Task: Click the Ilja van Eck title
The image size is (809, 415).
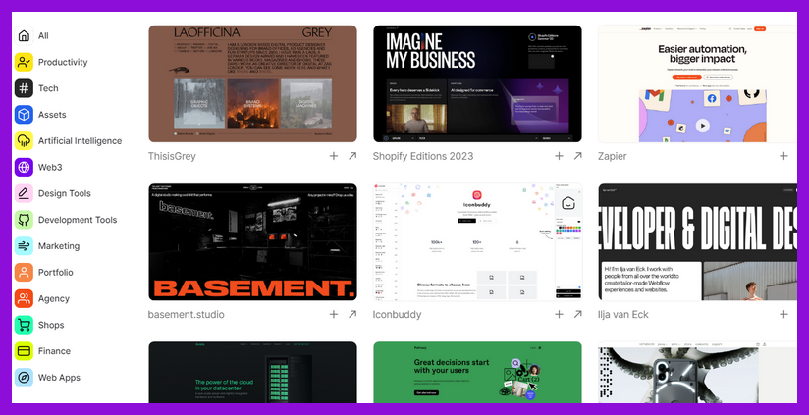Action: pos(623,315)
